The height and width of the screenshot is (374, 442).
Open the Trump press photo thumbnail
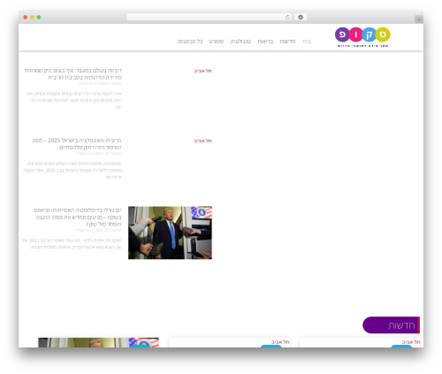click(170, 233)
